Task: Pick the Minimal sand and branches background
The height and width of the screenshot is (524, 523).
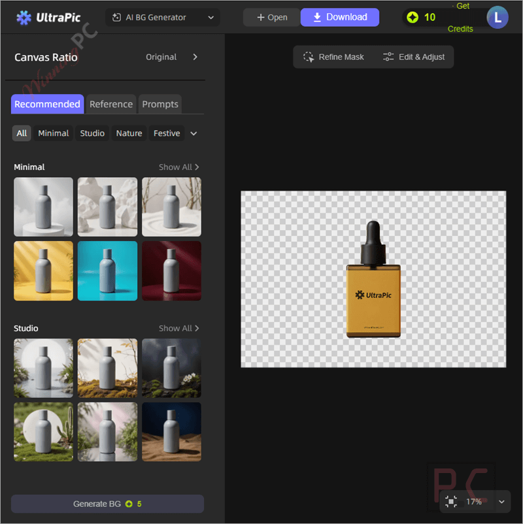Action: click(x=171, y=207)
